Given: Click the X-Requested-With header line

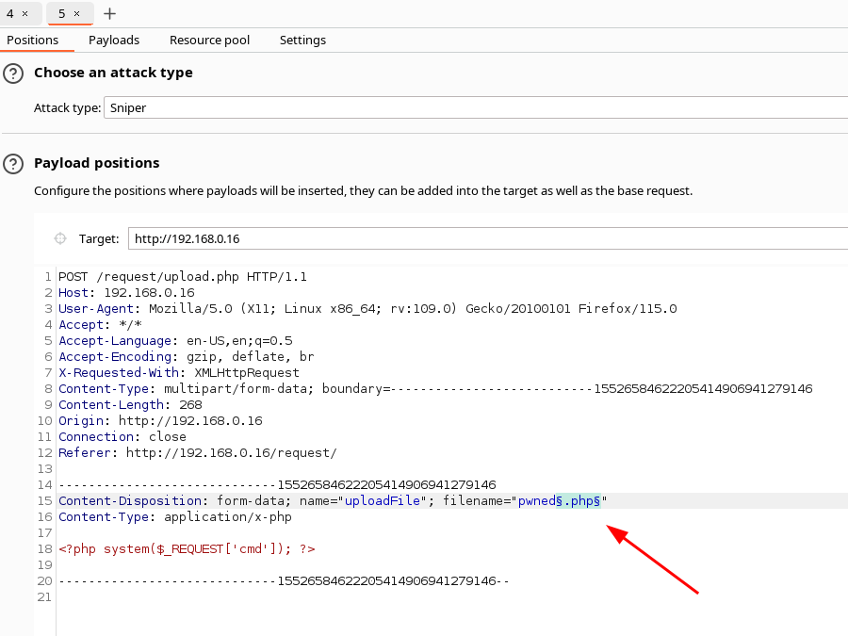Looking at the screenshot, I should 178,372.
